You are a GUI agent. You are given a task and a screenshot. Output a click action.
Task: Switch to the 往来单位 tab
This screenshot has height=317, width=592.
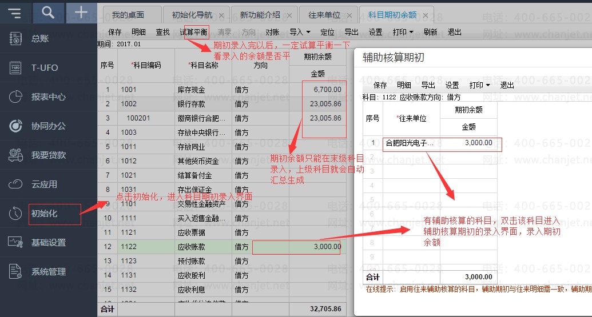coord(324,15)
